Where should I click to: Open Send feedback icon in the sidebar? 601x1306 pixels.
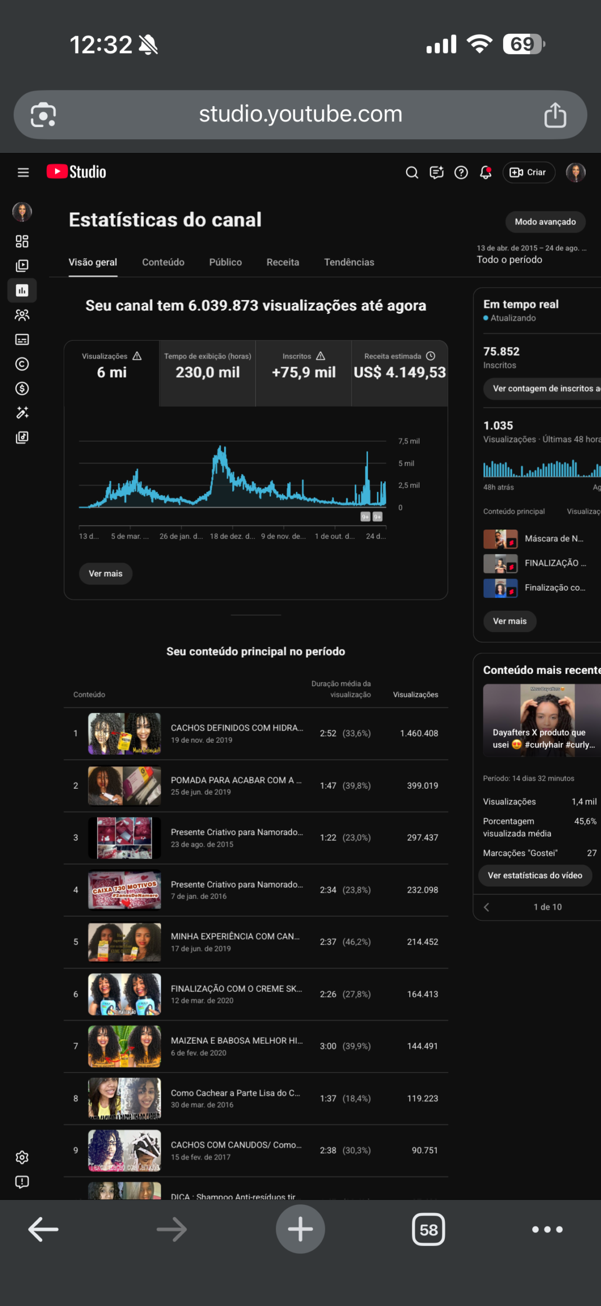tap(22, 1182)
